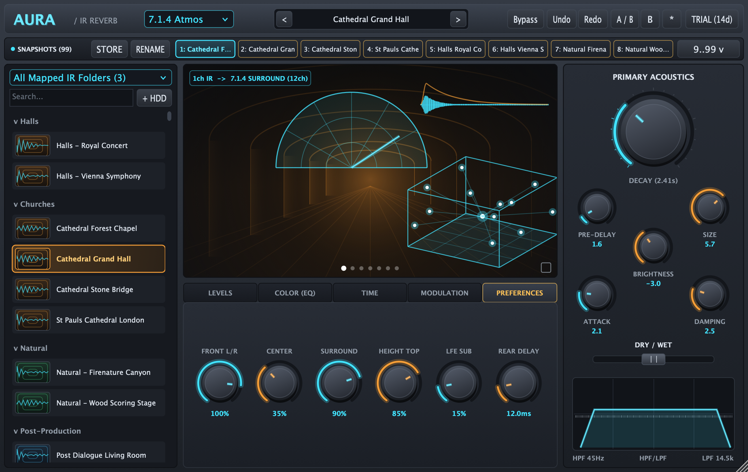The height and width of the screenshot is (472, 748).
Task: Click the STORE snapshot button
Action: (109, 49)
